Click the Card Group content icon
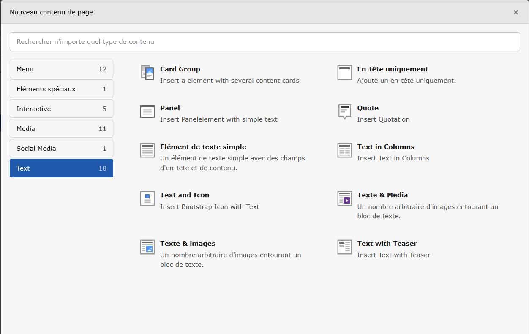This screenshot has height=334, width=529. 147,73
